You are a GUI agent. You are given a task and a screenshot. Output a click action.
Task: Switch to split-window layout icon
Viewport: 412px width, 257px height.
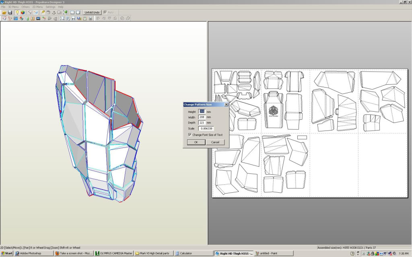pos(72,12)
